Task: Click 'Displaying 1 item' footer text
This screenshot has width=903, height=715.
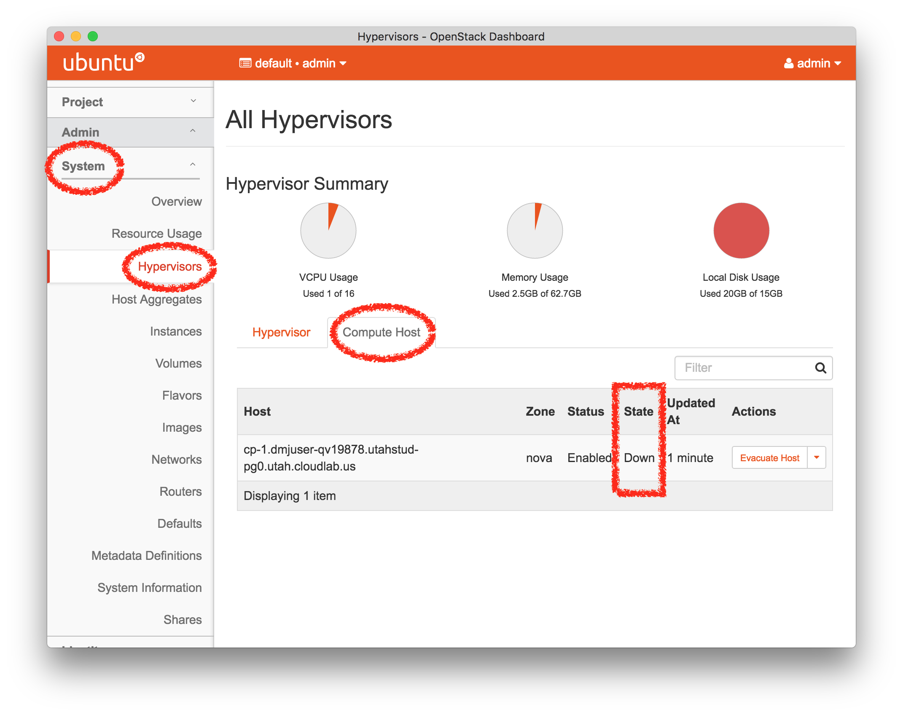Action: coord(290,496)
